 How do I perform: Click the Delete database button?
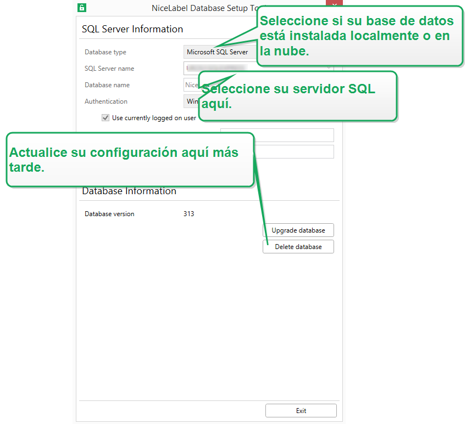pyautogui.click(x=298, y=247)
